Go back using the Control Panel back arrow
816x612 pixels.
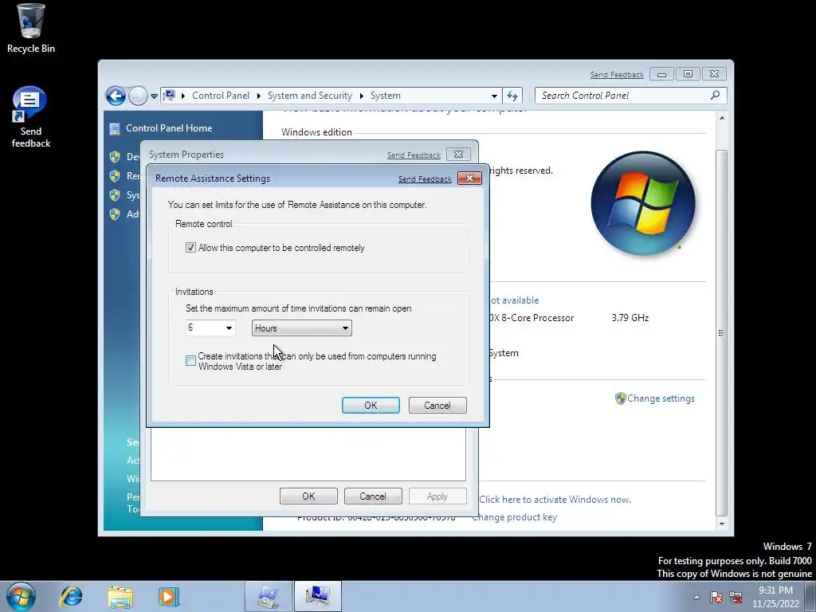[x=116, y=96]
